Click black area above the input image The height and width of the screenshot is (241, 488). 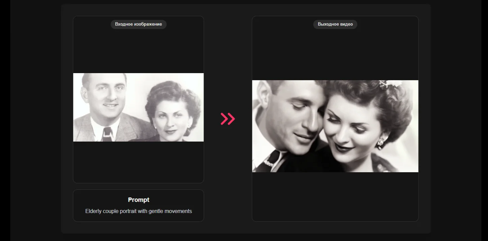(138, 51)
